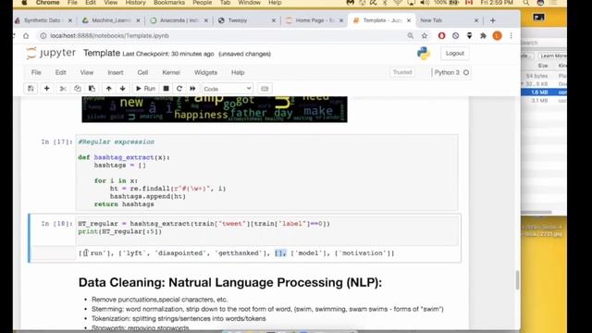Viewport: 592px width, 333px height.
Task: Insert a new cell below
Action: click(x=47, y=89)
